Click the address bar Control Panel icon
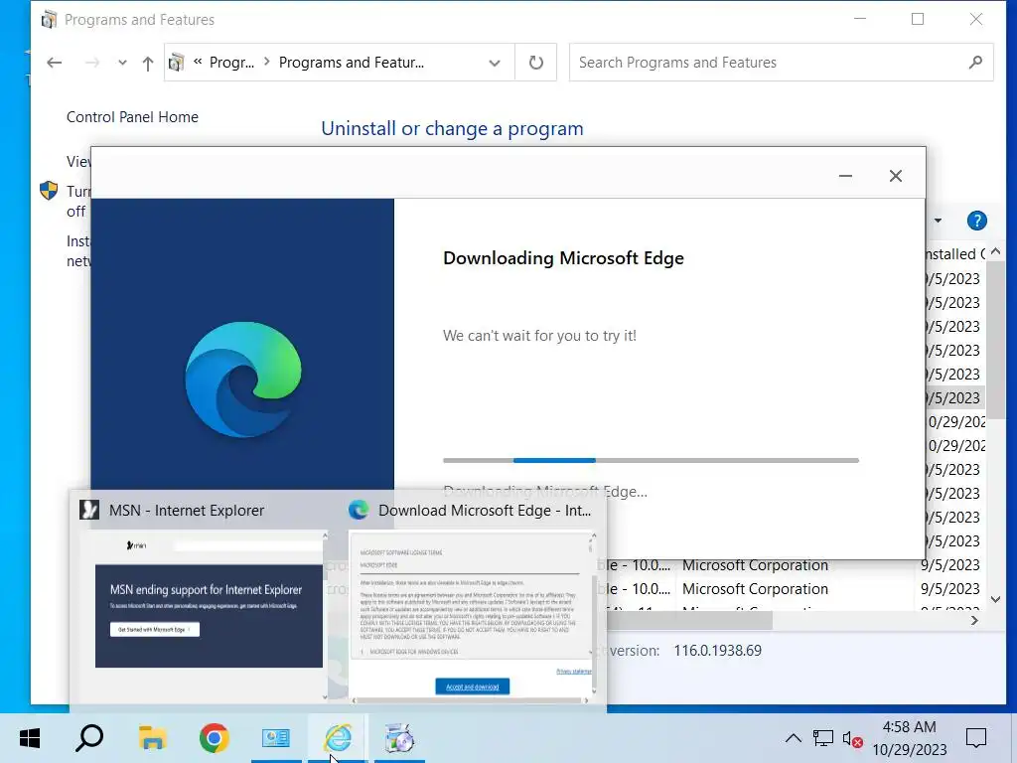 (x=176, y=63)
